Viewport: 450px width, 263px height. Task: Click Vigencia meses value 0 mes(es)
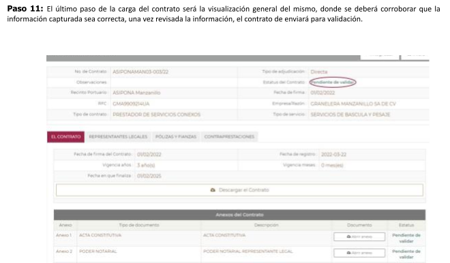pos(332,165)
